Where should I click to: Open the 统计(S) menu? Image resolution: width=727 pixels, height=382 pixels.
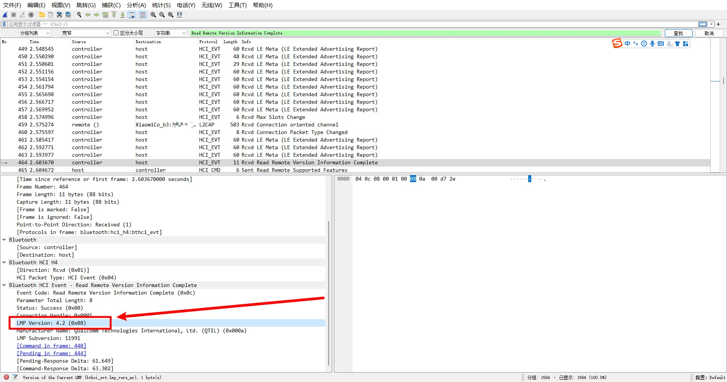tap(161, 5)
